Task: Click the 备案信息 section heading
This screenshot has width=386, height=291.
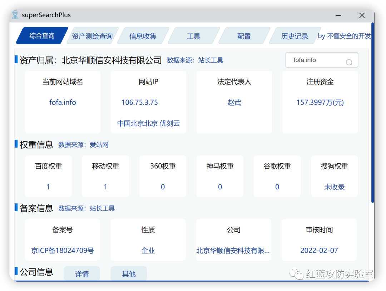Action: pyautogui.click(x=36, y=208)
